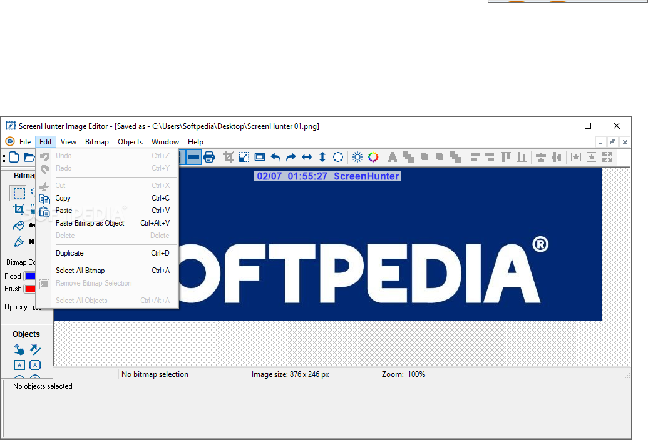This screenshot has height=440, width=648.
Task: Click the grayed Remove Bitmap Selection entry
Action: tap(108, 283)
